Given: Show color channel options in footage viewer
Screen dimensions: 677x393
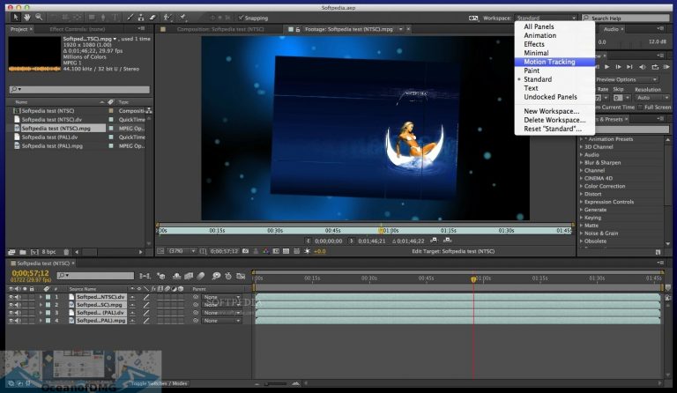Looking at the screenshot, I should [x=265, y=251].
